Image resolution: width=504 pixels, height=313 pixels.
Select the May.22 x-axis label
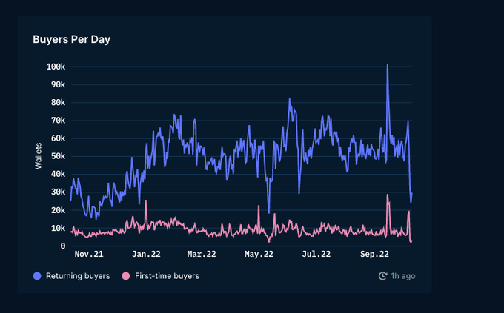click(259, 255)
